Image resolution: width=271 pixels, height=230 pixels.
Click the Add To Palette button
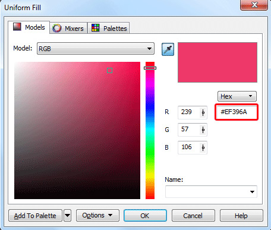(x=35, y=216)
